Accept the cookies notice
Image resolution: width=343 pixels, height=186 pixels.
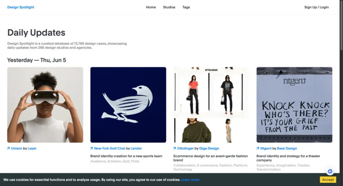(x=328, y=180)
